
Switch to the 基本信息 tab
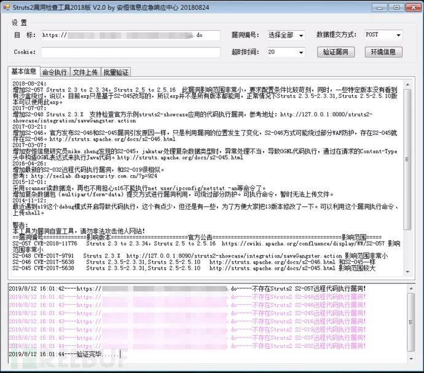24,71
